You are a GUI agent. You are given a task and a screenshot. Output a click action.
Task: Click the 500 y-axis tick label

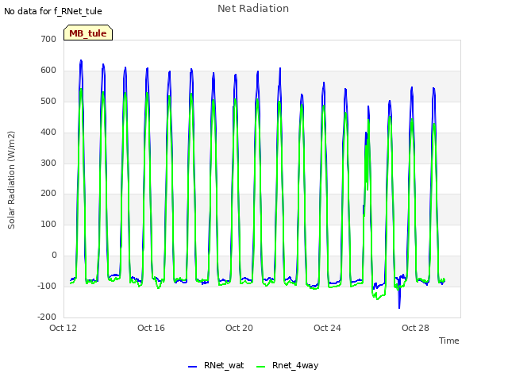pos(48,101)
